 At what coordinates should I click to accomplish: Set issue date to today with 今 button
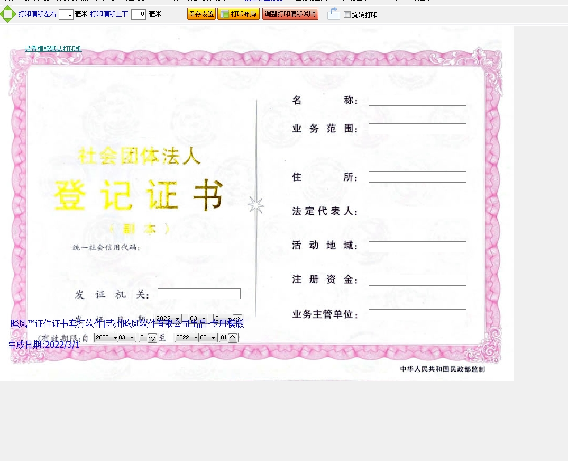[x=237, y=319]
